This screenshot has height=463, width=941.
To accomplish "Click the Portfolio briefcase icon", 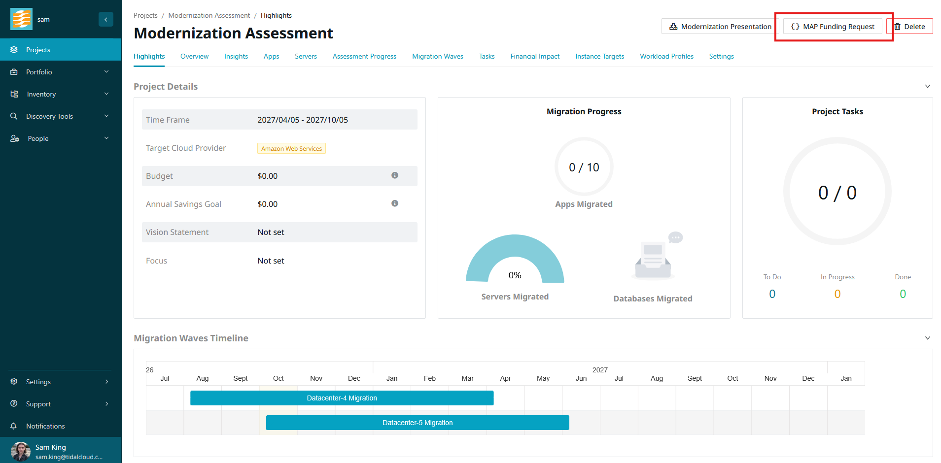I will pyautogui.click(x=14, y=72).
